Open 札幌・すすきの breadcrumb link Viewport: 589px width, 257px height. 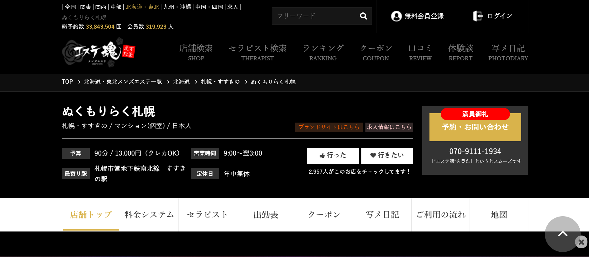pos(220,82)
